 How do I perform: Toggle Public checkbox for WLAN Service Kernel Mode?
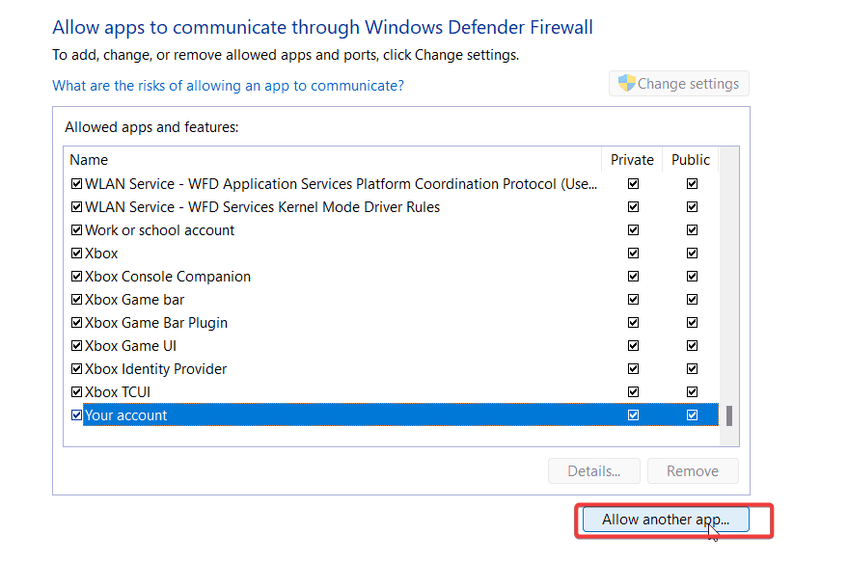click(692, 207)
